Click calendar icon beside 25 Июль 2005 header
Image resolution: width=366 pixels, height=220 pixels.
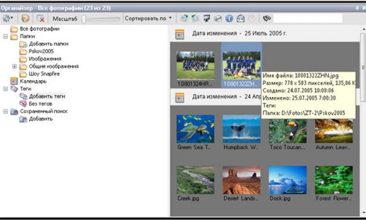(x=179, y=34)
